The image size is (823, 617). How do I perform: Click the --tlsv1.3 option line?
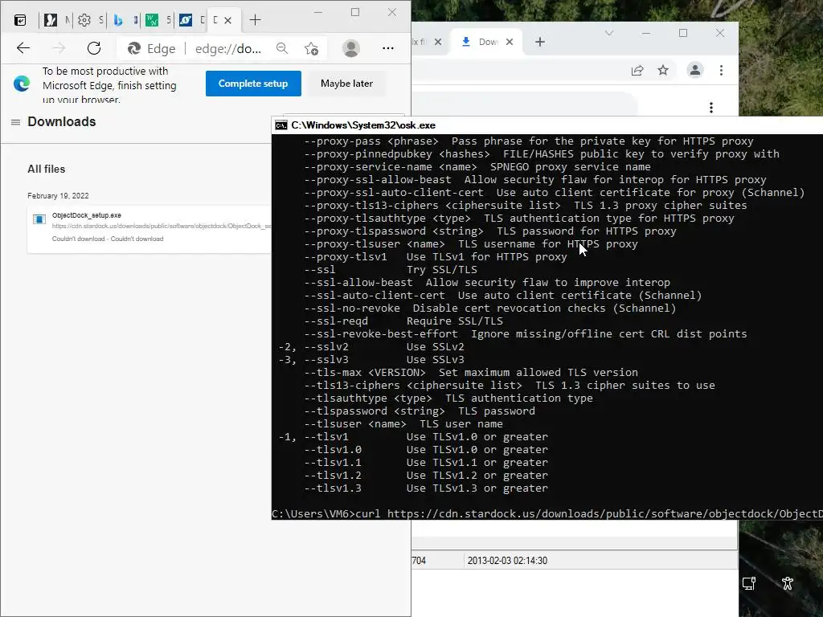point(426,488)
